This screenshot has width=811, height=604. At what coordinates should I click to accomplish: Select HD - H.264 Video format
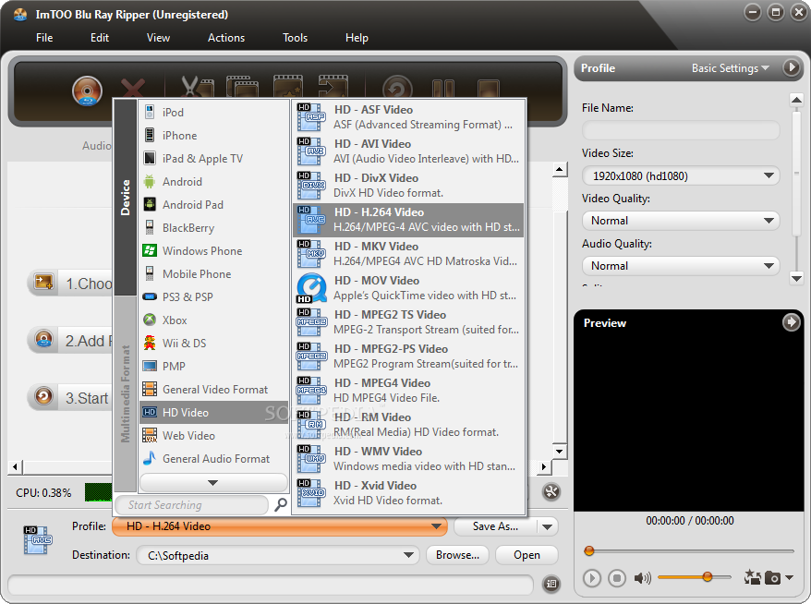408,219
